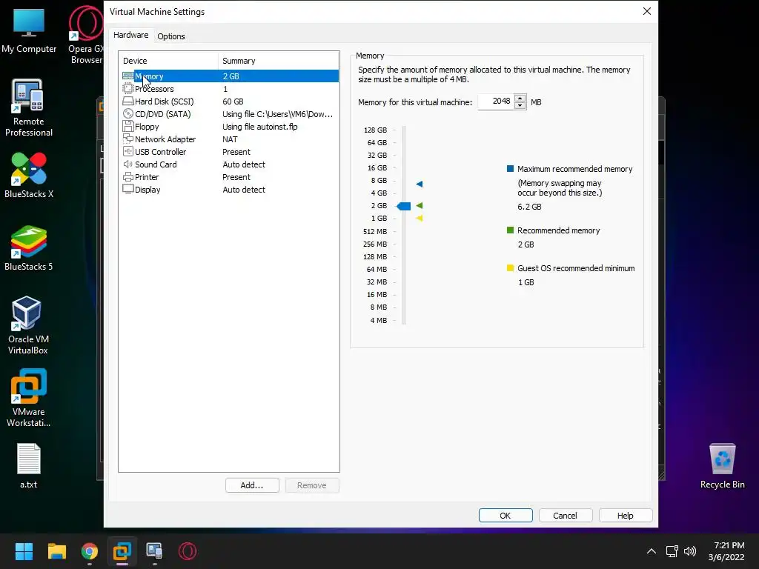Select the Recycle Bin desktop icon
759x569 pixels.
click(722, 465)
